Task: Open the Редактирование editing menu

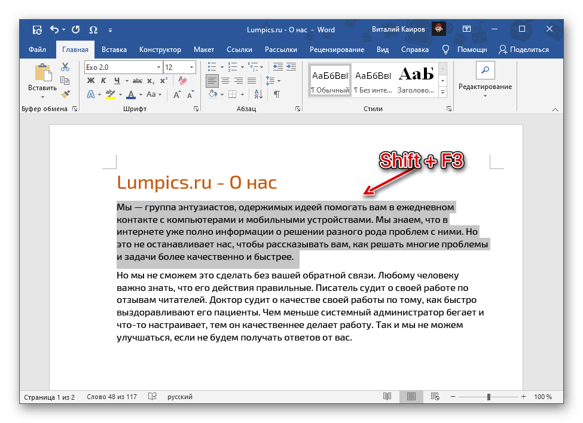Action: point(485,81)
